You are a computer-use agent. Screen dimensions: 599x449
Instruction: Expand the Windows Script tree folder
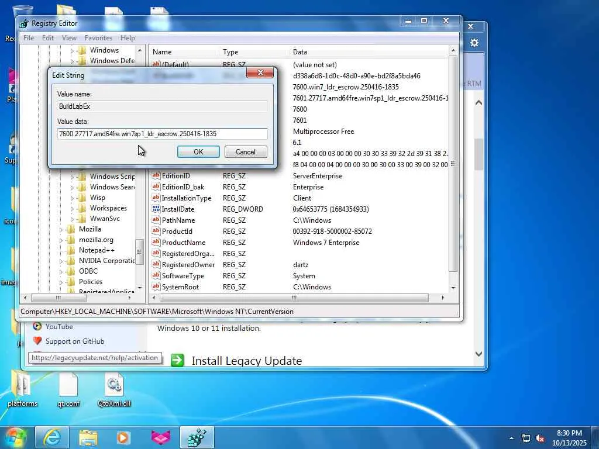(72, 177)
